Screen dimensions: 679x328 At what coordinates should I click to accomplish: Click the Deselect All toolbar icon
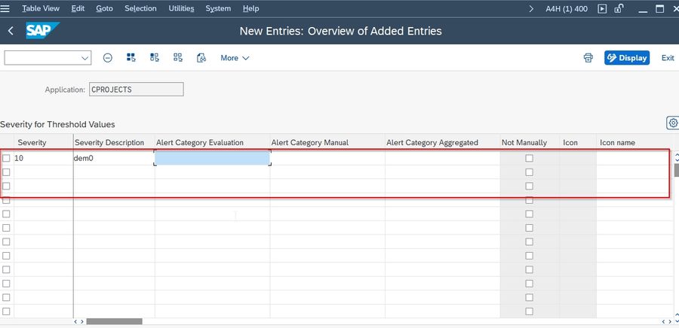[177, 58]
